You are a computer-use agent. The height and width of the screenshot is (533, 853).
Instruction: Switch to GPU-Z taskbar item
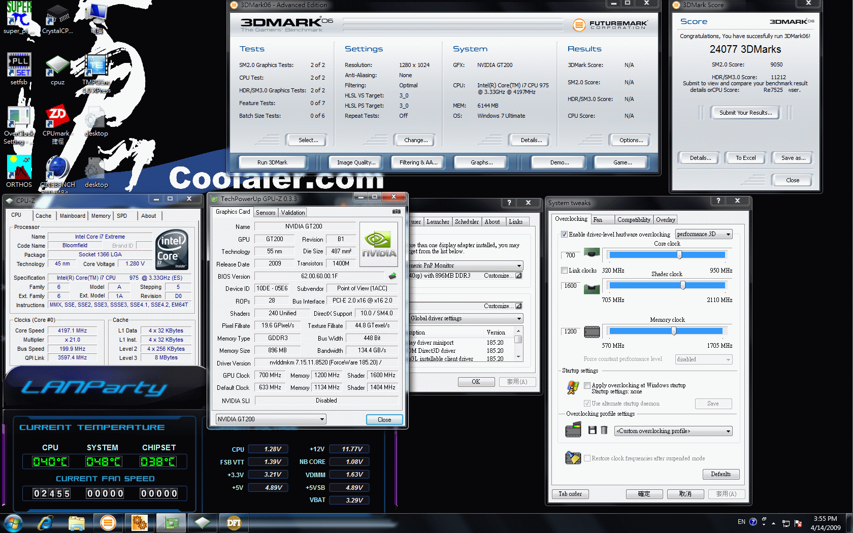(171, 523)
